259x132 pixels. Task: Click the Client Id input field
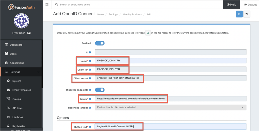click(171, 69)
